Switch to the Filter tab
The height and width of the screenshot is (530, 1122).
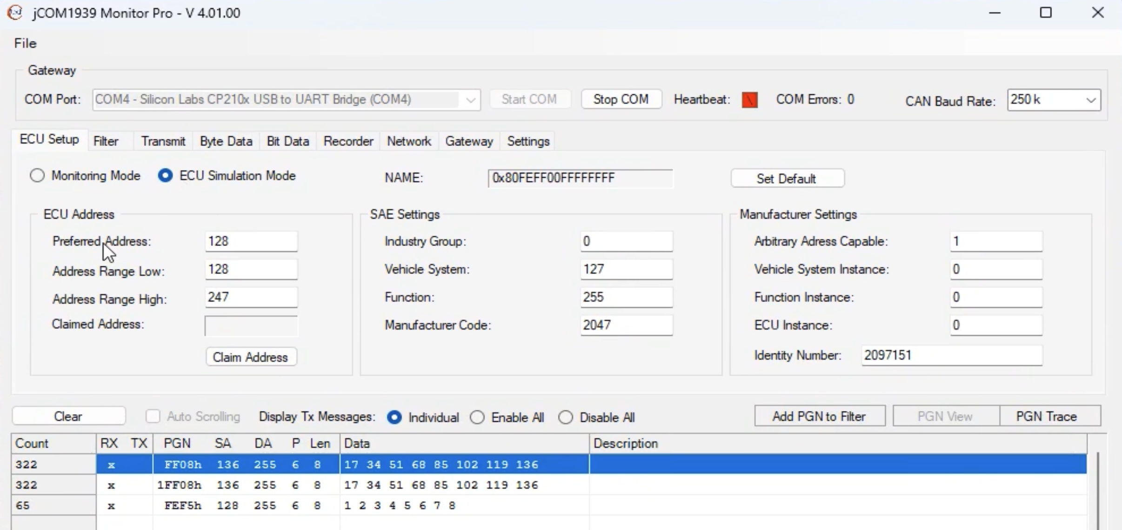click(106, 141)
